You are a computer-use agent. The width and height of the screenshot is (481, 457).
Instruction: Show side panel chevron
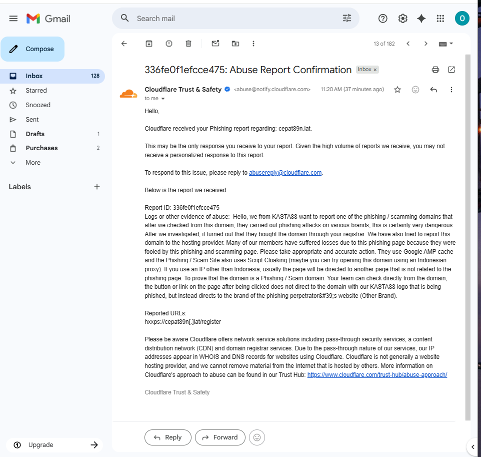[x=472, y=447]
